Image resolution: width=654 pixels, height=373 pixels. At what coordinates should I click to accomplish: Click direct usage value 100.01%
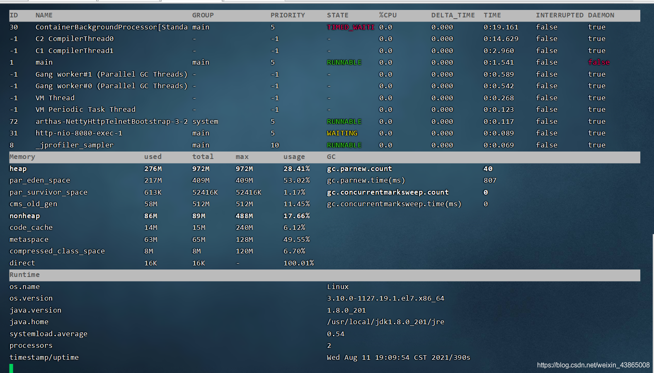298,263
